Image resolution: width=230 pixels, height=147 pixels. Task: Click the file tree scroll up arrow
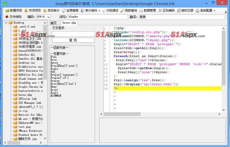click(x=45, y=23)
